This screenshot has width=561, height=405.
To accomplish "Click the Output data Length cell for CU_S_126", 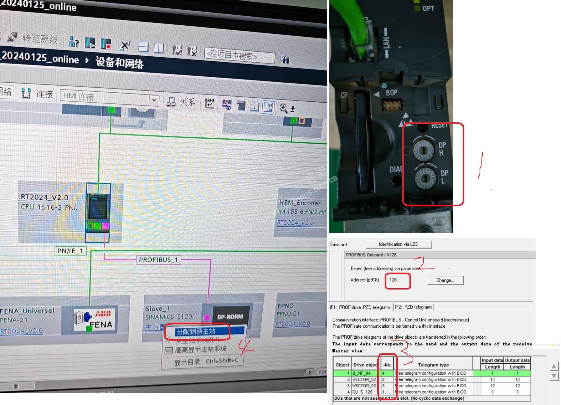I will coord(517,392).
